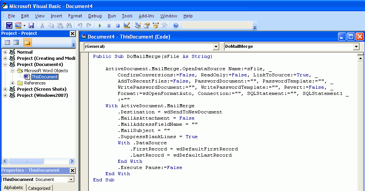Click View Code button in Project panel
The width and height of the screenshot is (365, 191).
click(x=7, y=42)
